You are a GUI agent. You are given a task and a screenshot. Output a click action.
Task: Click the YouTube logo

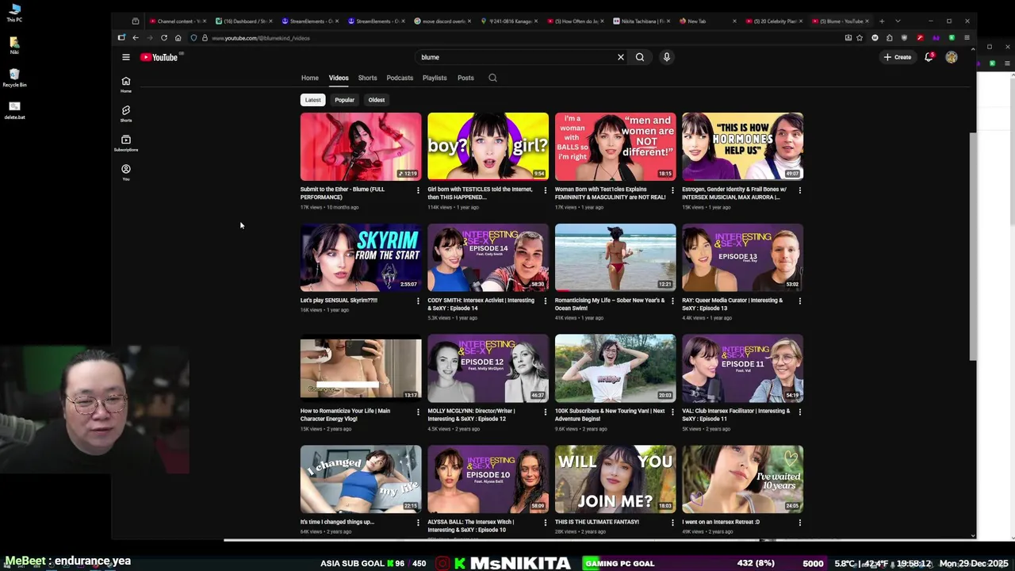(159, 57)
